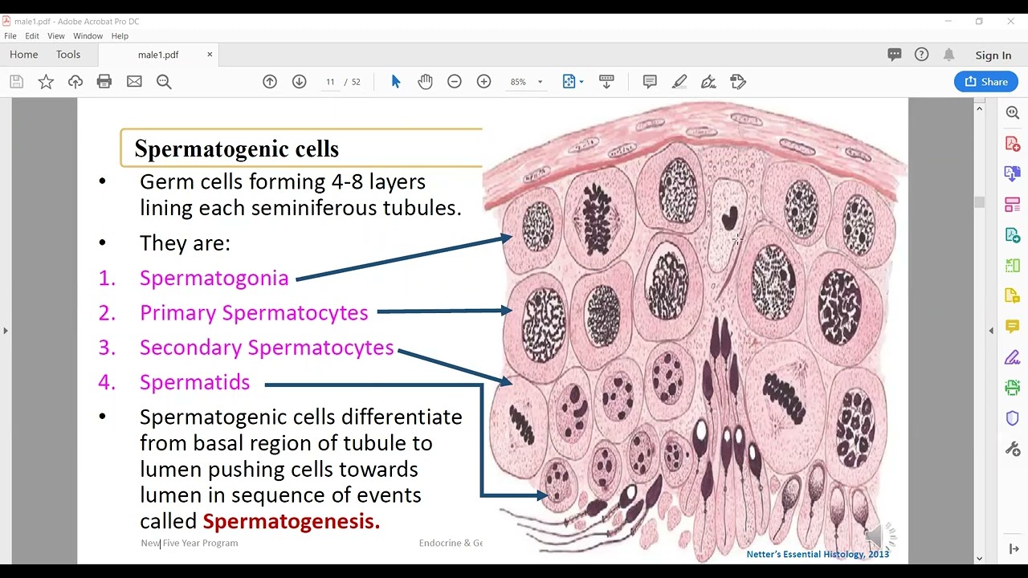
Task: Open the Edit menu
Action: tap(32, 36)
